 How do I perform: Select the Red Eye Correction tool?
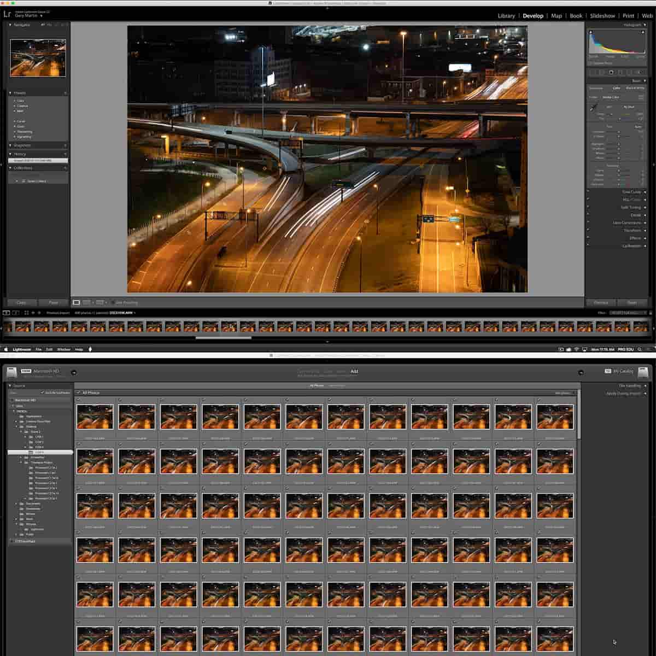pos(611,72)
